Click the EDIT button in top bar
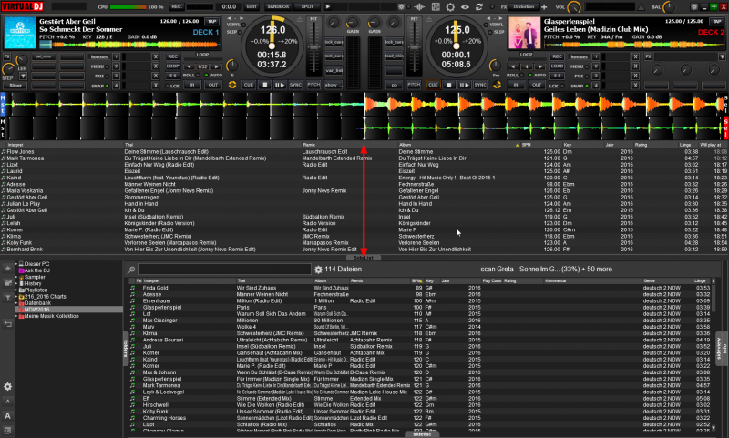Image resolution: width=729 pixels, height=438 pixels. [252, 7]
